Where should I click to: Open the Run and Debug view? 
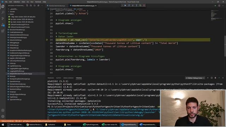3,25
